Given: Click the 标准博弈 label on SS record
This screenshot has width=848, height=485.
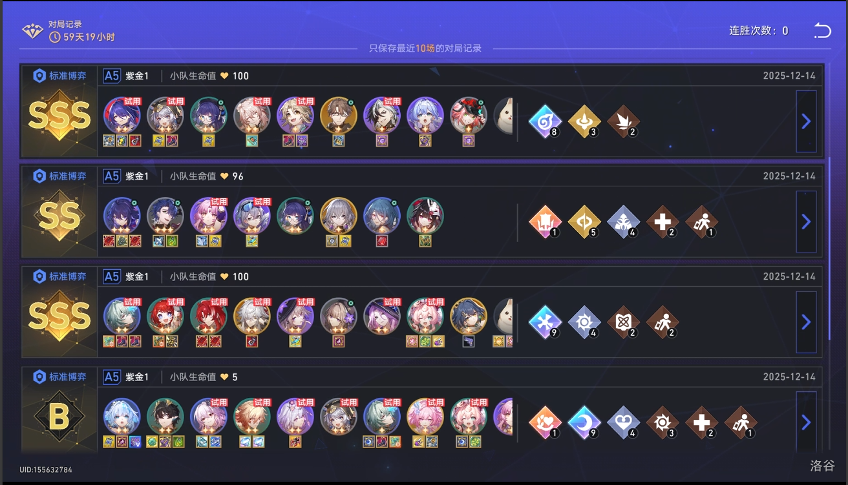Looking at the screenshot, I should (x=67, y=176).
